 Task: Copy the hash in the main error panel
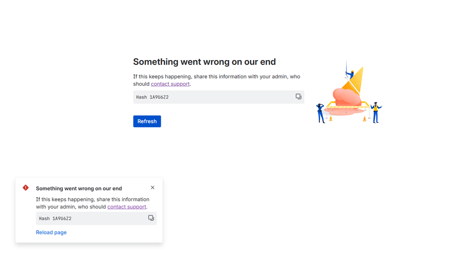click(x=298, y=96)
